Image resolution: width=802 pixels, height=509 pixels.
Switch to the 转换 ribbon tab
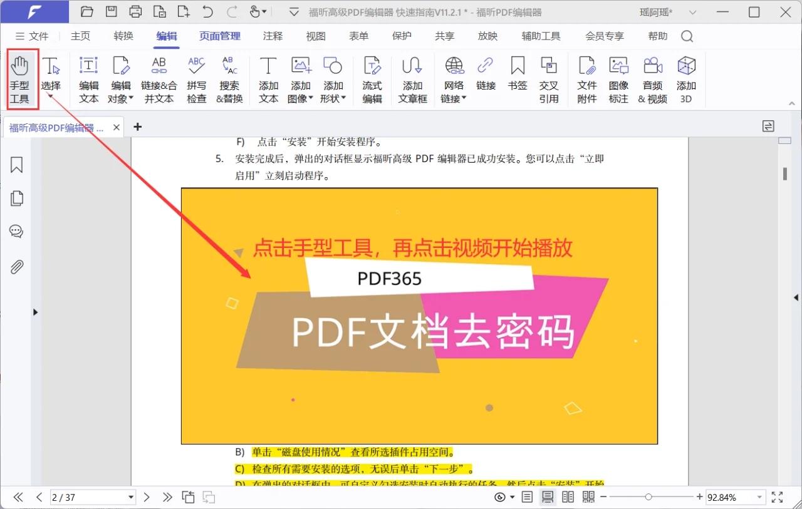(123, 36)
